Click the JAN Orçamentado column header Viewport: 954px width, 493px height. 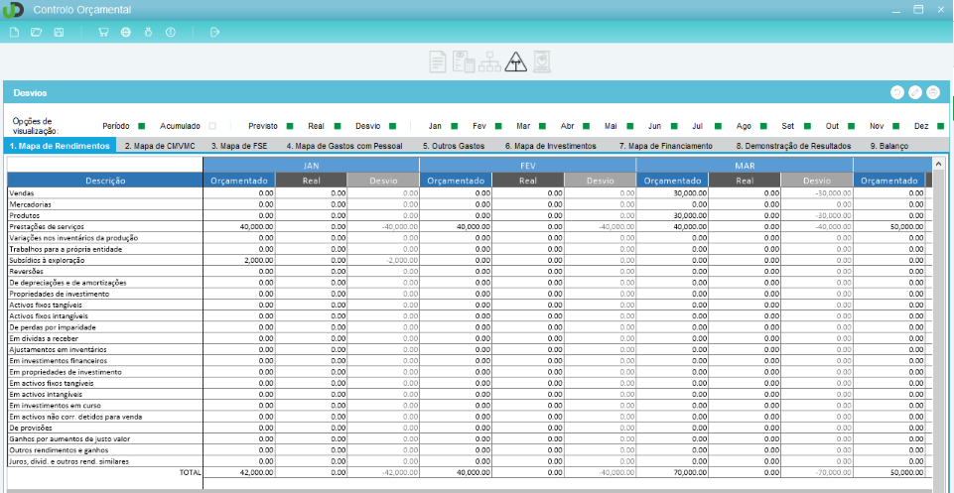point(239,180)
